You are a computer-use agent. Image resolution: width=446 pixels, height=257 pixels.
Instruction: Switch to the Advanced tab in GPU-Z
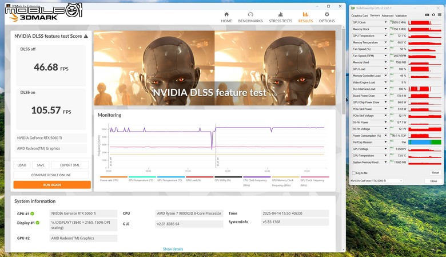pos(388,15)
